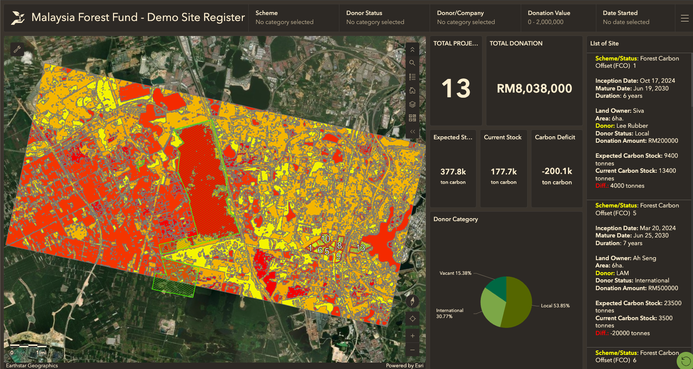This screenshot has width=693, height=369.
Task: Open the map layers panel
Action: [x=412, y=104]
